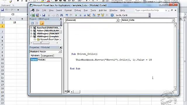
Task: Switch to the Categorized properties tab
Action: [x=47, y=56]
